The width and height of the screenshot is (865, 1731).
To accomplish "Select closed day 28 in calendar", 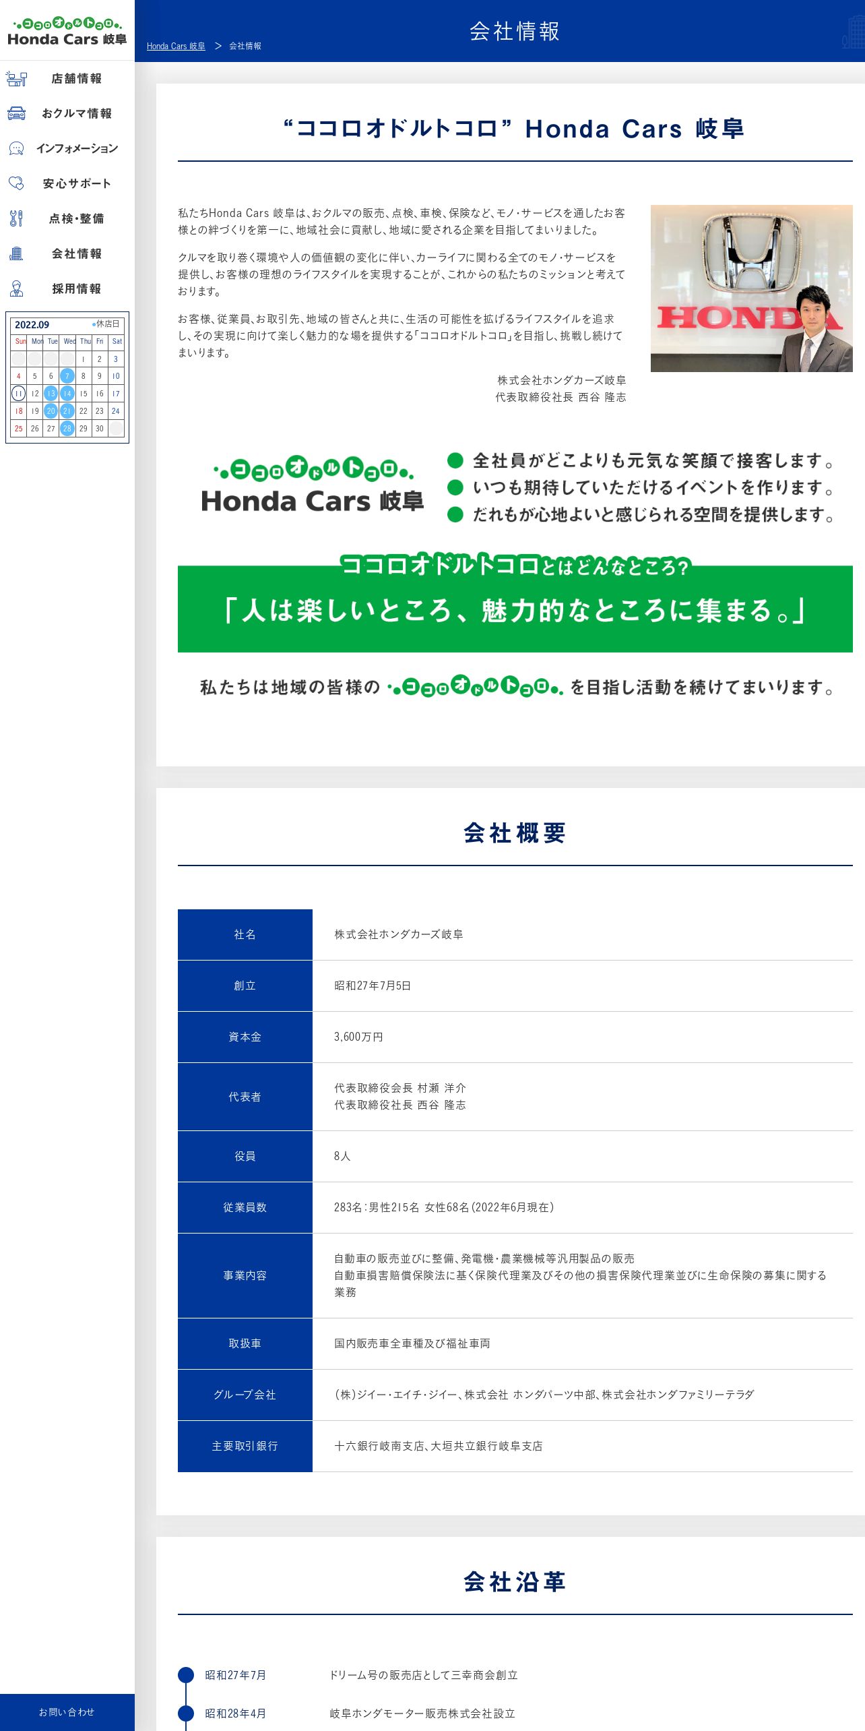I will [67, 428].
